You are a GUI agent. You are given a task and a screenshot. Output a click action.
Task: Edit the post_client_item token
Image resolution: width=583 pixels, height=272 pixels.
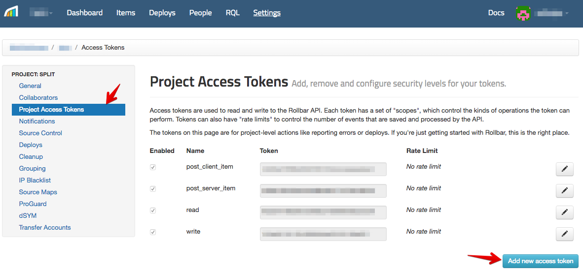pos(564,169)
